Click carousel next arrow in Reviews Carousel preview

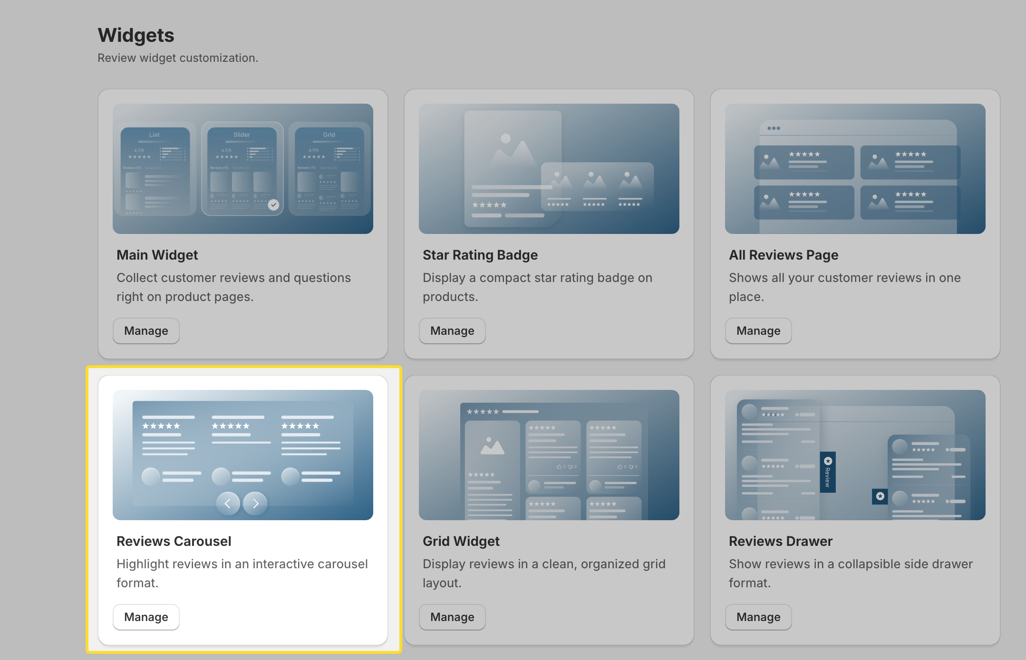coord(255,503)
